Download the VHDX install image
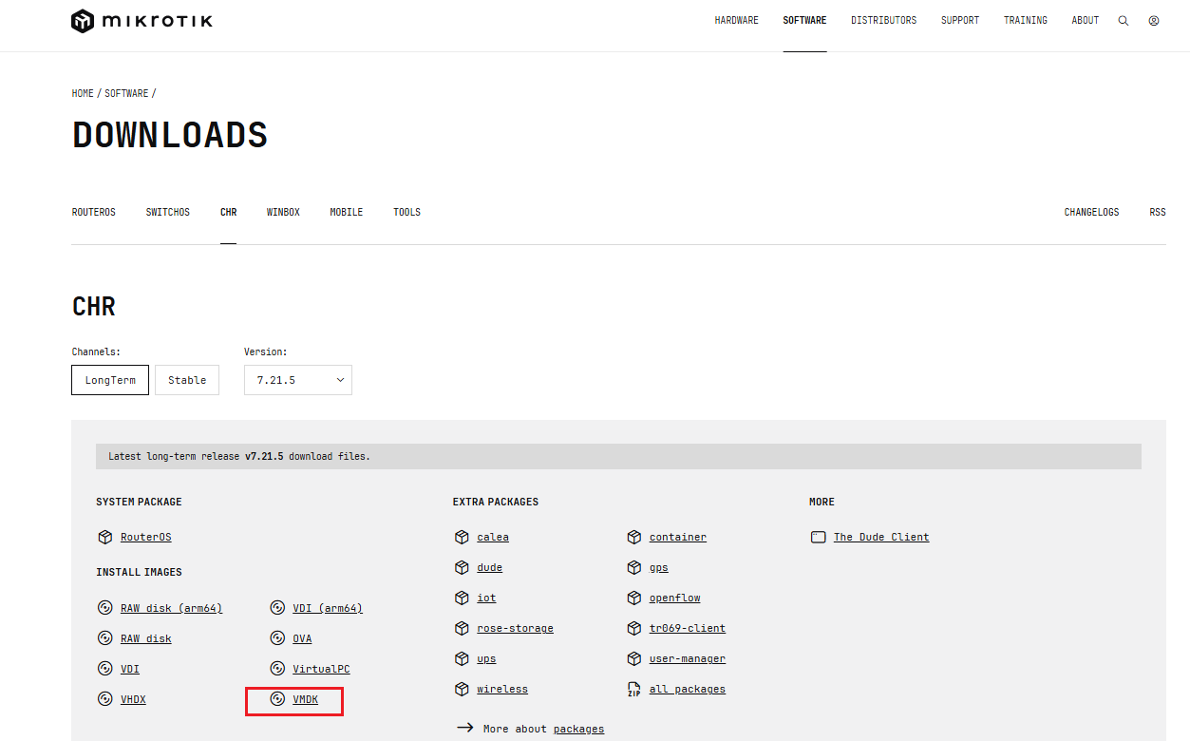The width and height of the screenshot is (1190, 741). tap(133, 700)
